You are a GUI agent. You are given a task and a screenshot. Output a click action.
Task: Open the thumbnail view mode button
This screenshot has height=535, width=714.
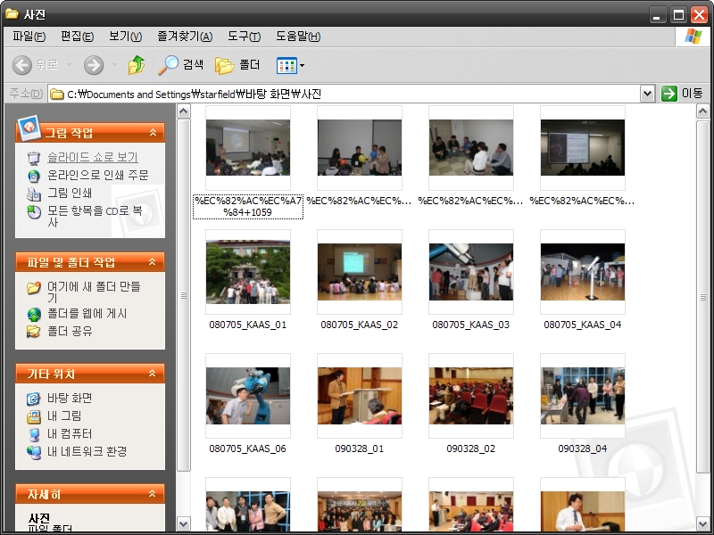(286, 65)
